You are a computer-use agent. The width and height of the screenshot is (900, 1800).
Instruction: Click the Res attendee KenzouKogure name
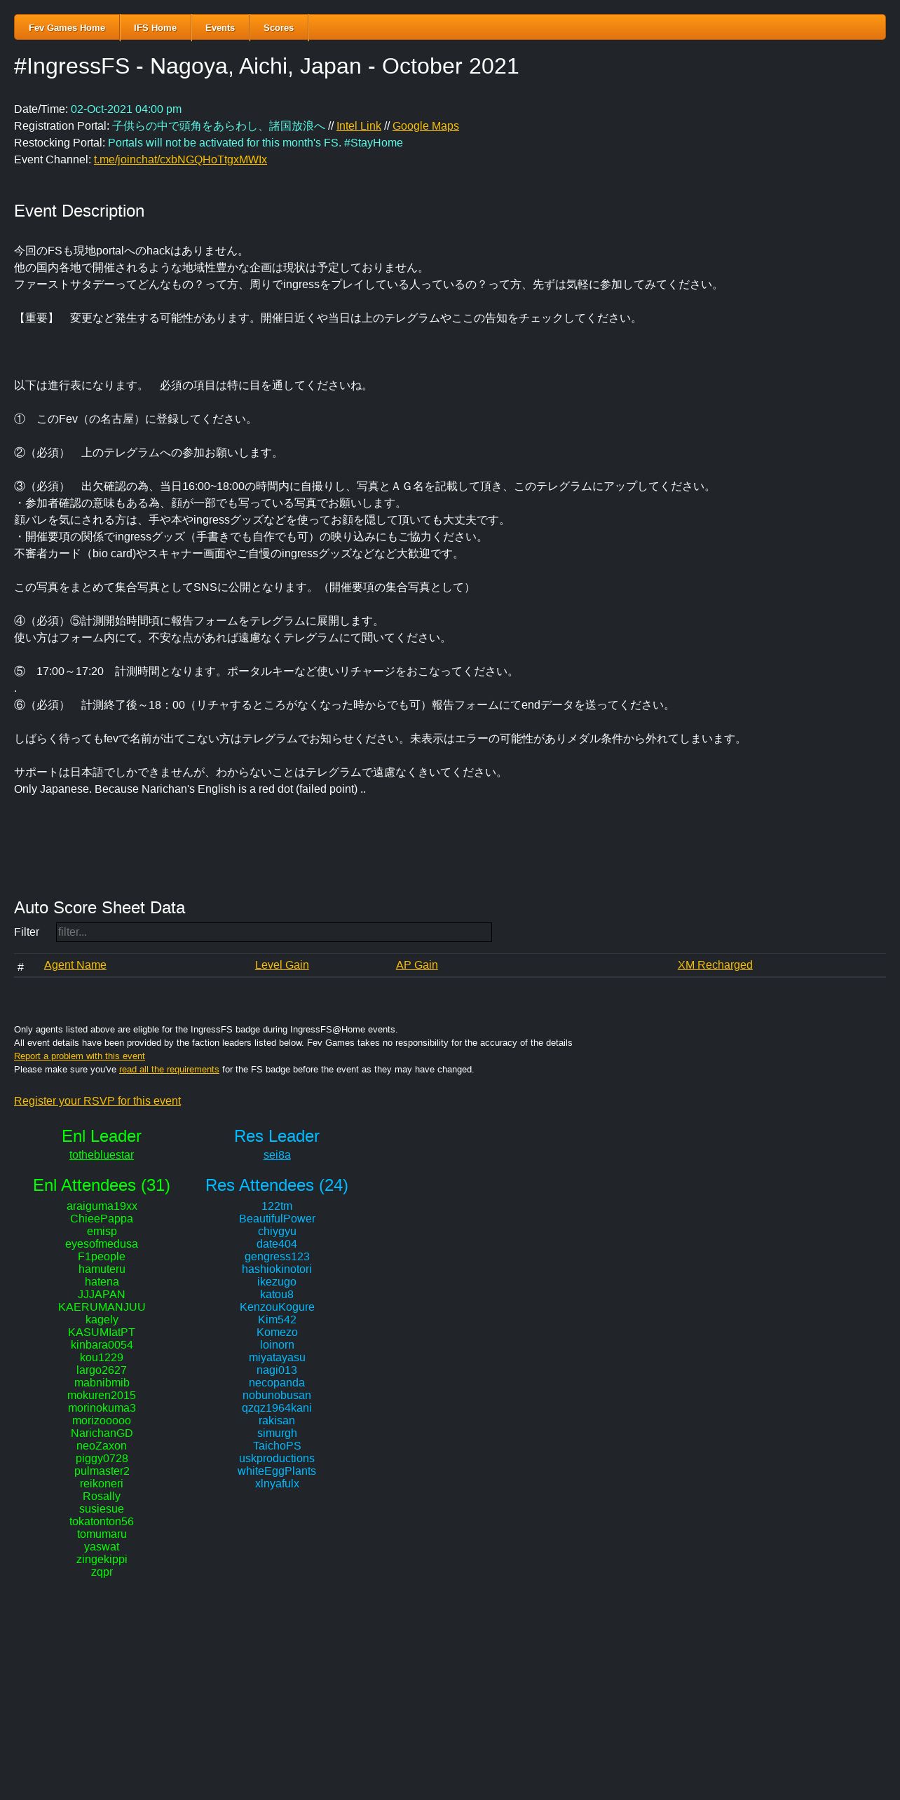(277, 1307)
